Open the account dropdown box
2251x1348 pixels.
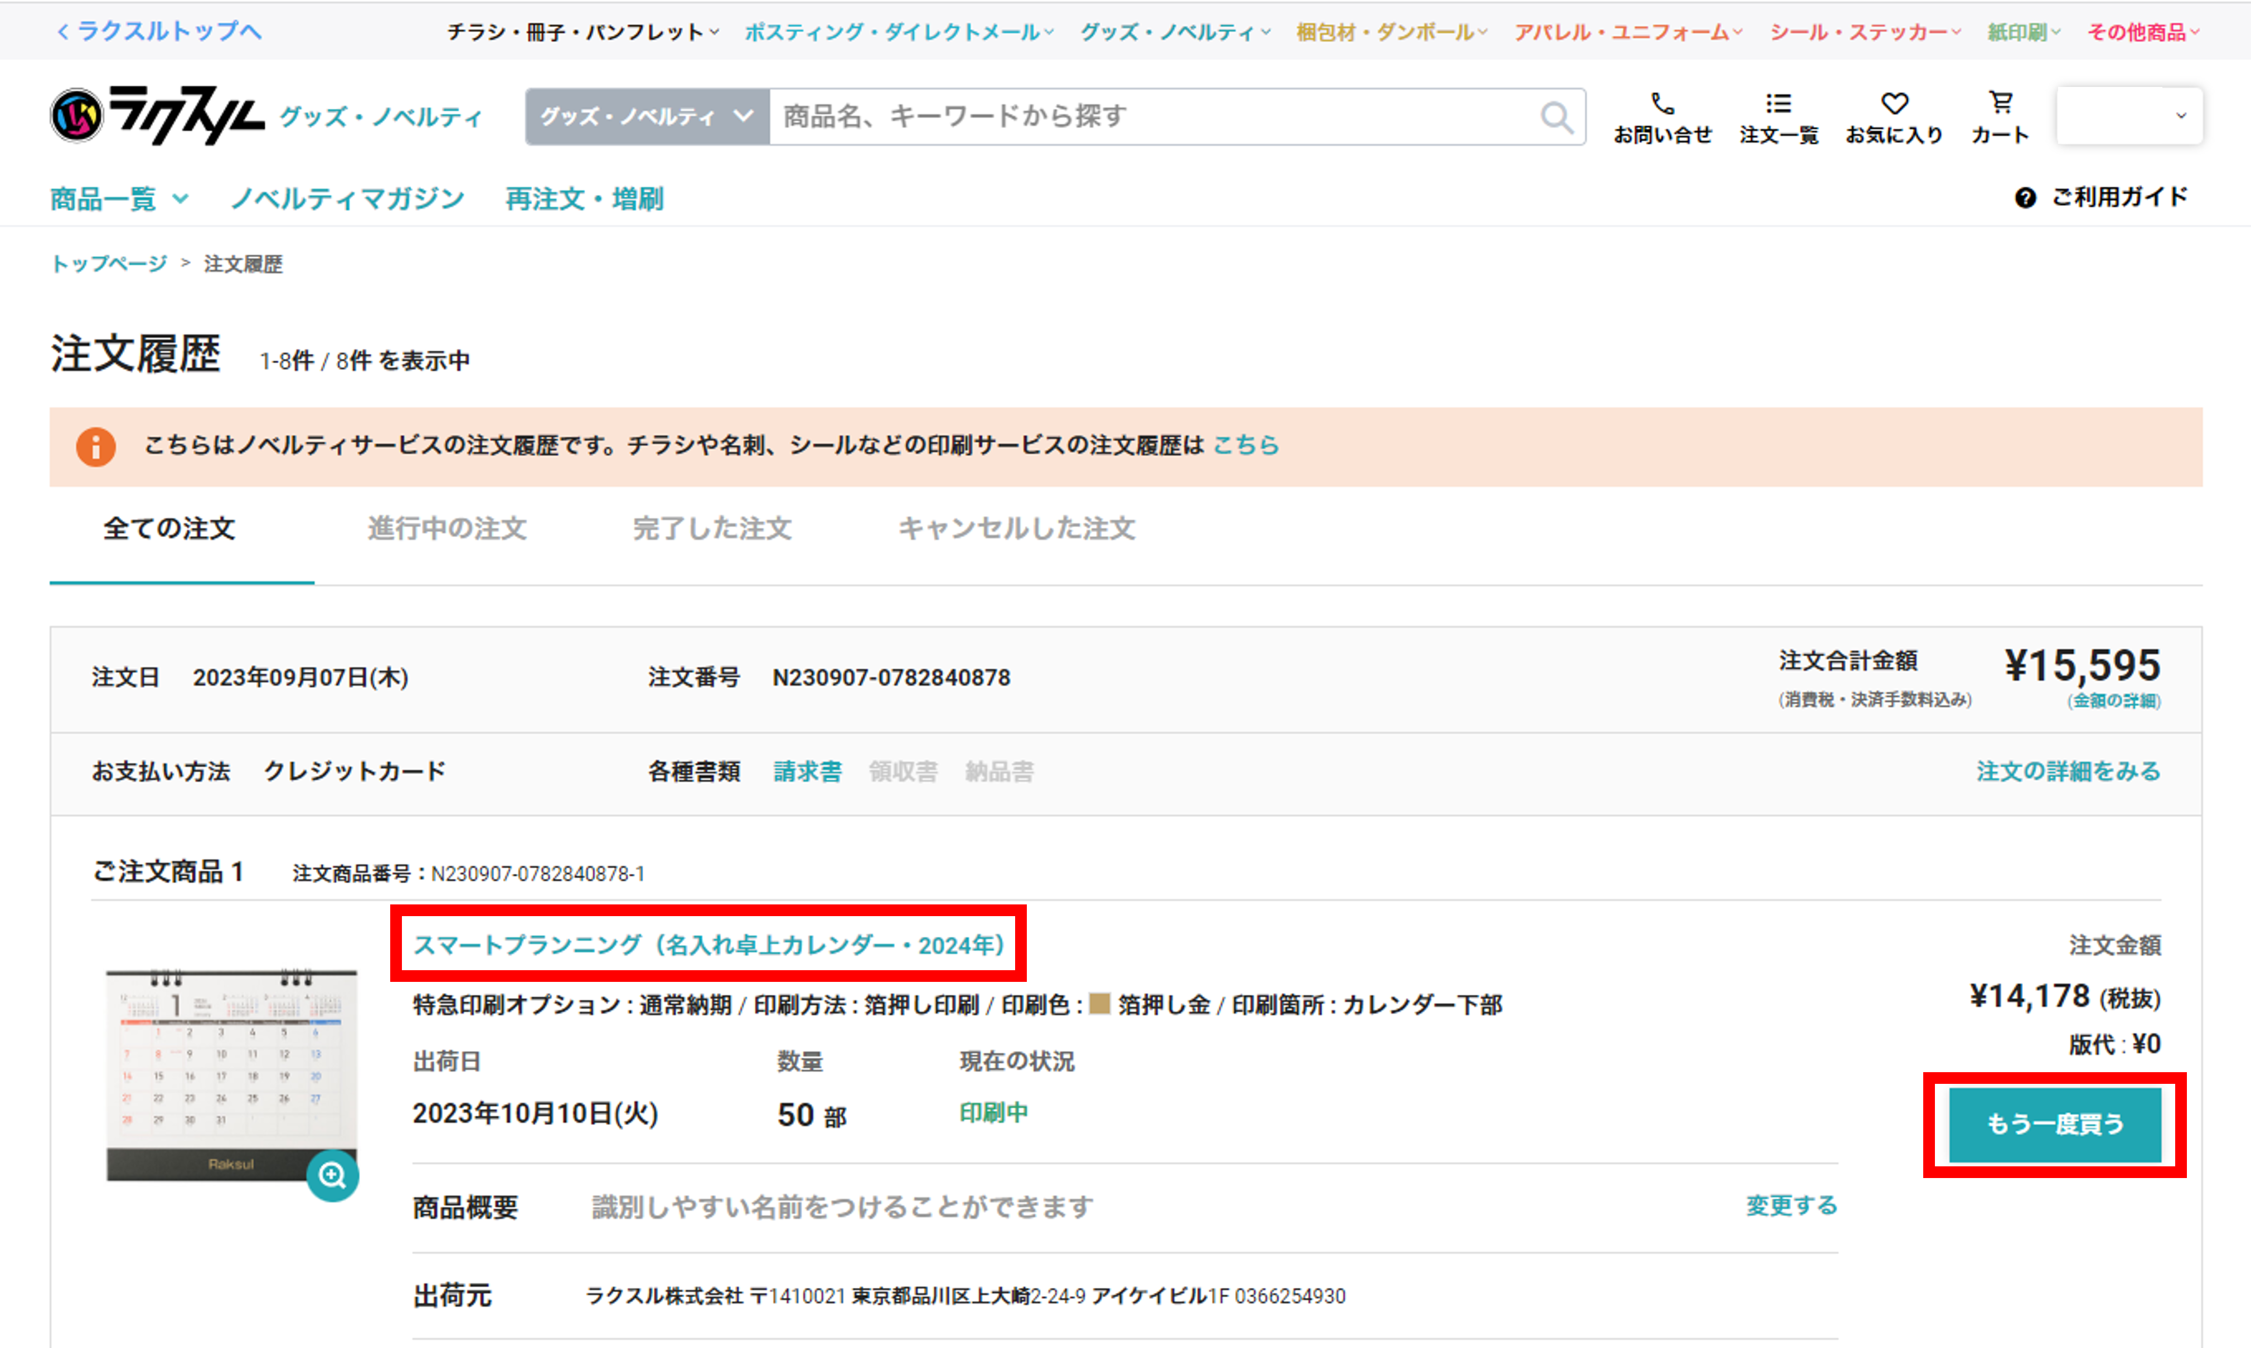(x=2128, y=115)
